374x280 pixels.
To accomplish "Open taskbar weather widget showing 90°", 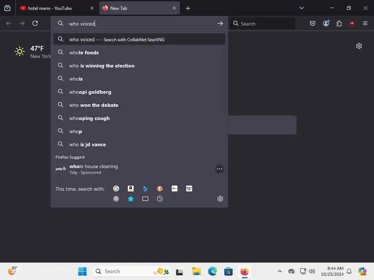I will 12,271.
